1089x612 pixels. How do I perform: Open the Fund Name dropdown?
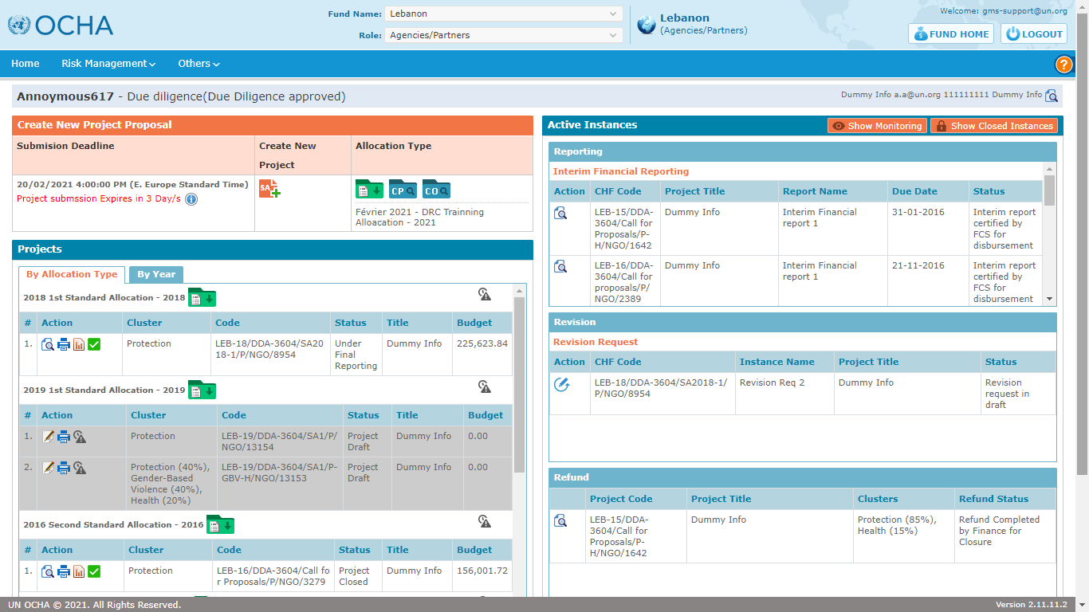[503, 14]
